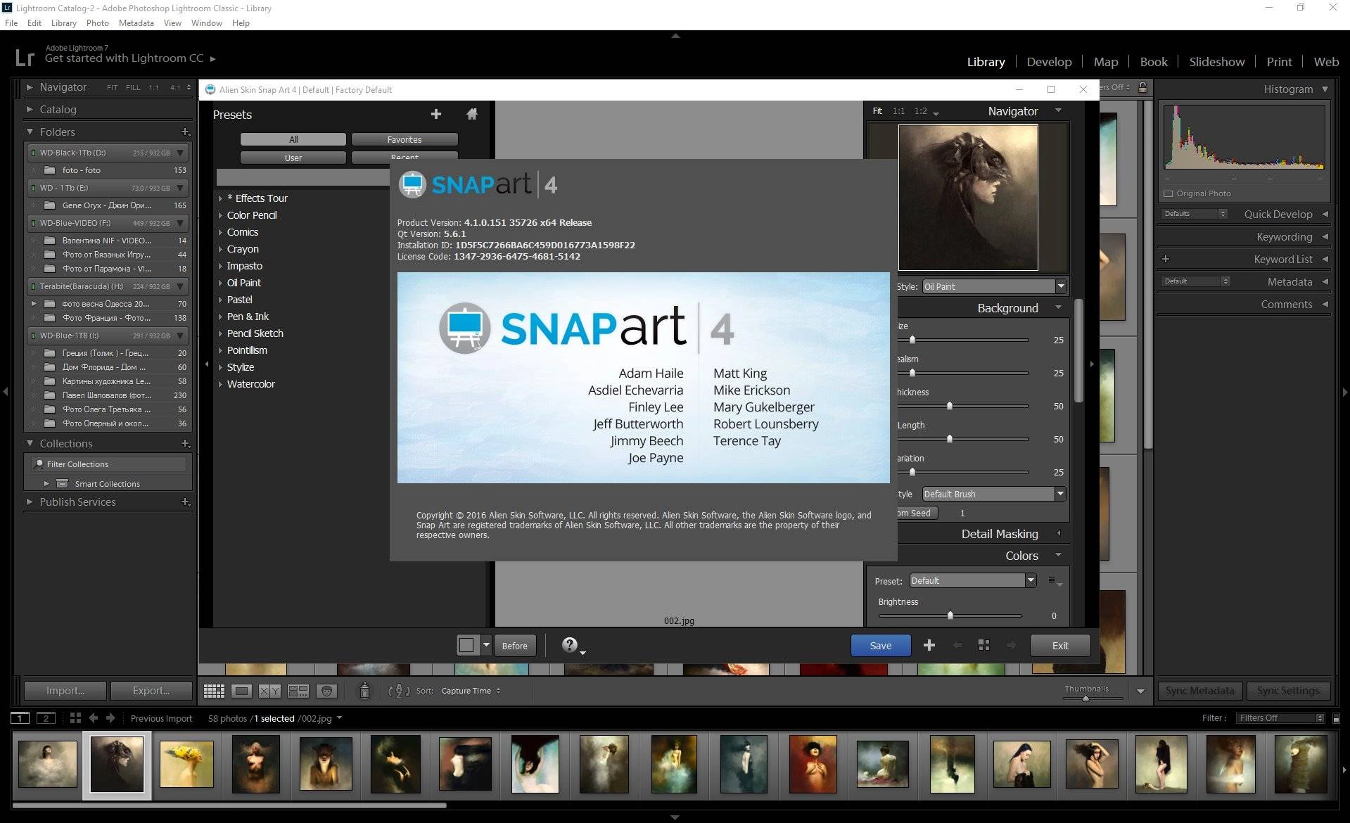
Task: Switch Lightroom to Grid view
Action: pos(214,691)
